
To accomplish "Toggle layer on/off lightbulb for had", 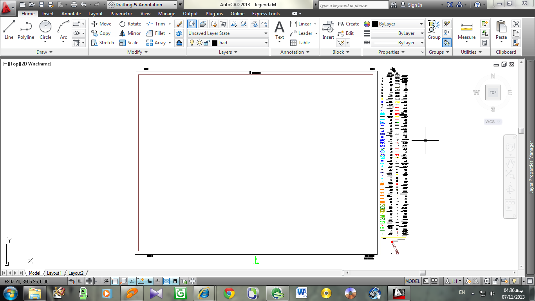I will pos(192,43).
